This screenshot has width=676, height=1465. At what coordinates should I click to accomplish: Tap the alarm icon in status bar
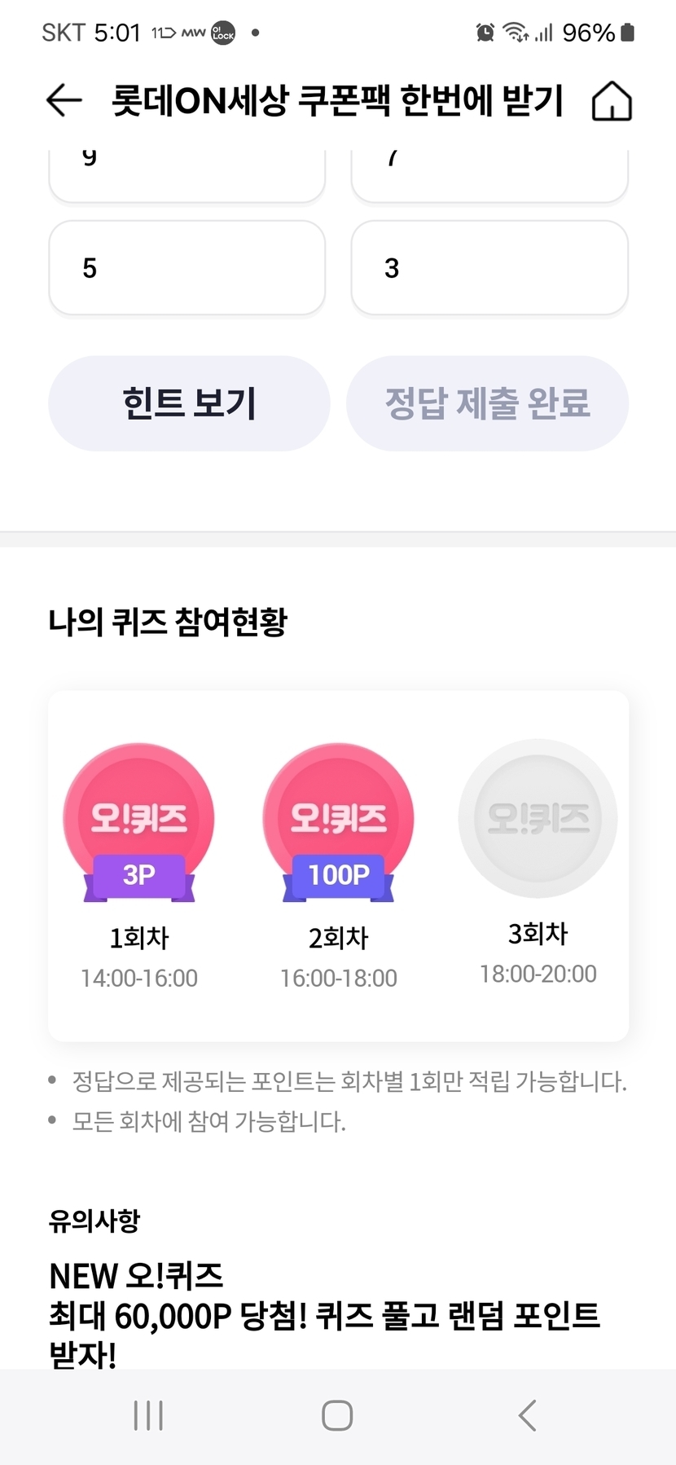(485, 33)
